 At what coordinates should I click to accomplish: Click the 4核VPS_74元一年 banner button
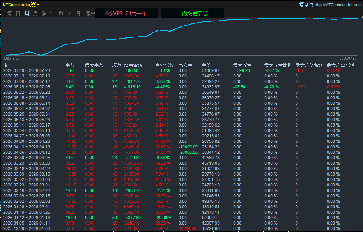pos(126,13)
